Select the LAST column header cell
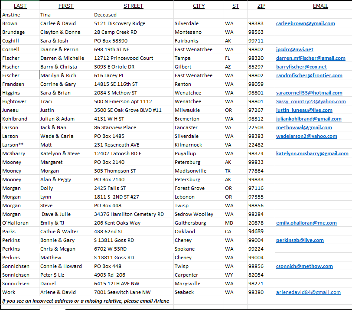 point(20,6)
